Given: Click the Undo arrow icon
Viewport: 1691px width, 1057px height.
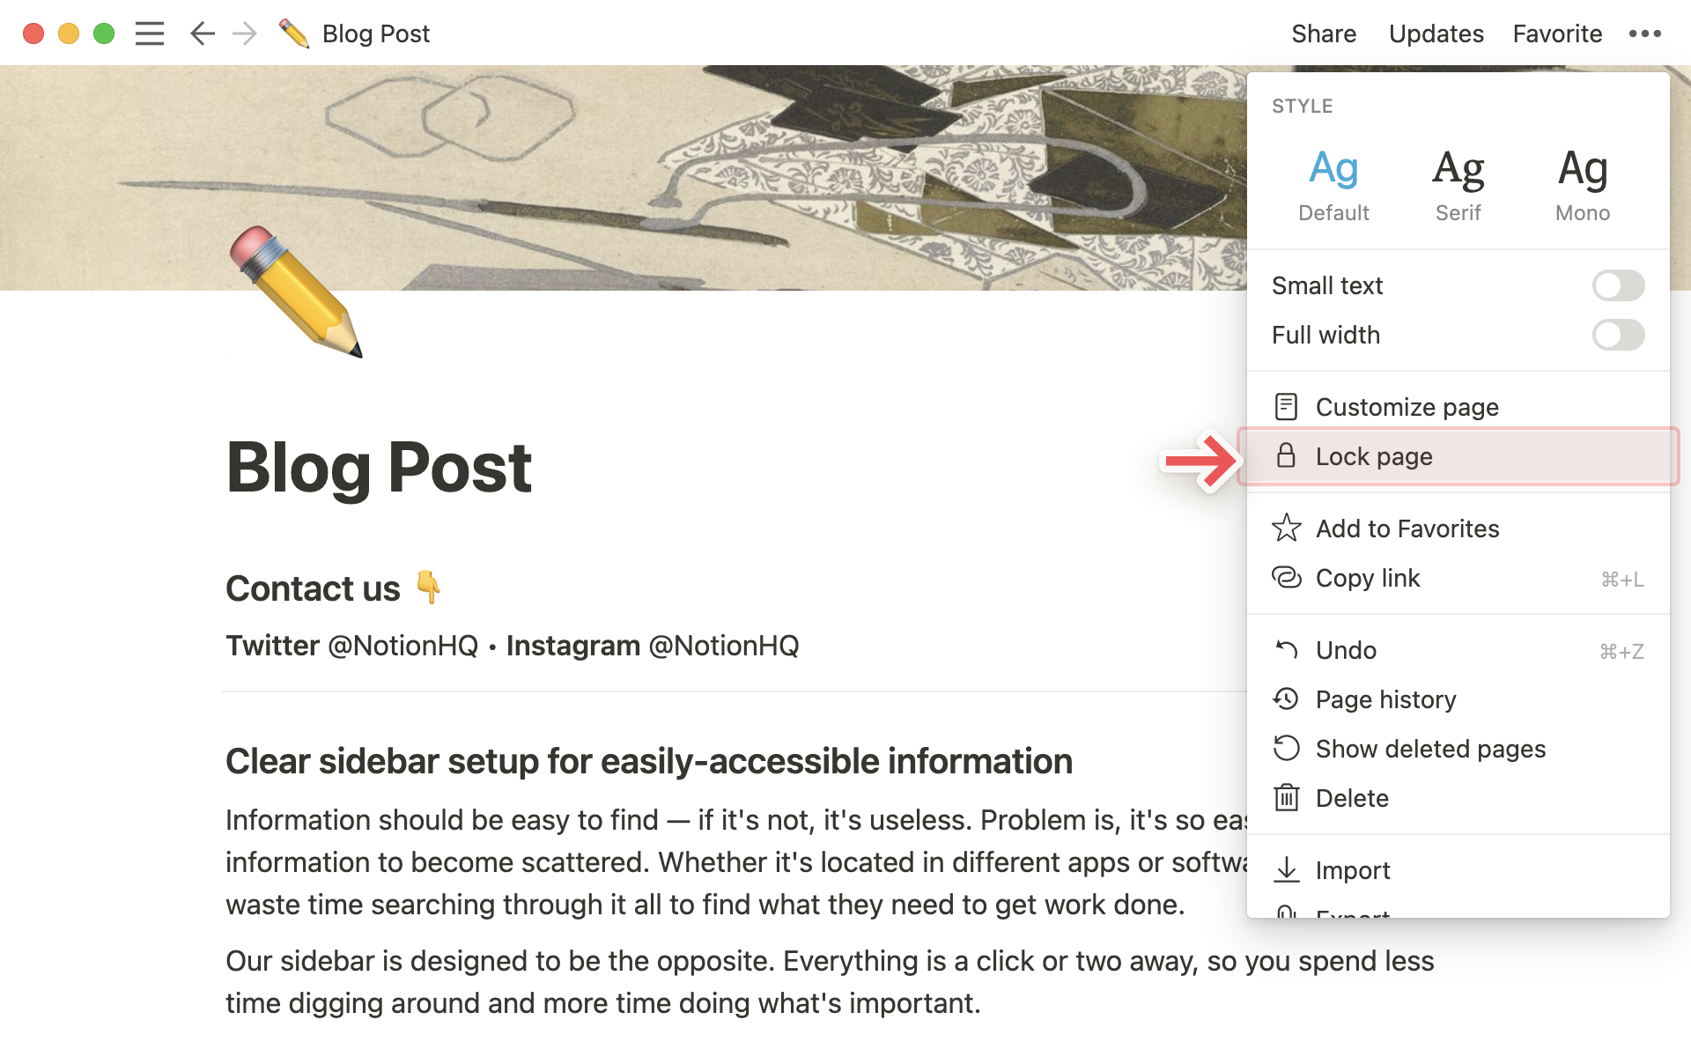Looking at the screenshot, I should point(1287,649).
